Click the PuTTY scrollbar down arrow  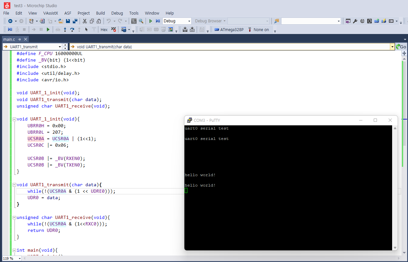[x=395, y=248]
